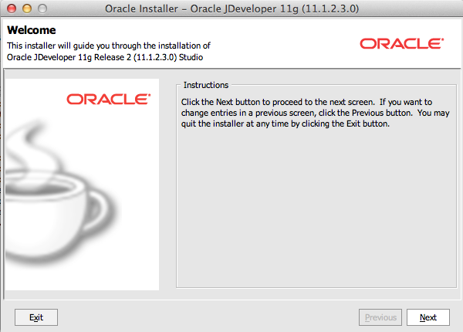
Task: Click the Instructions group label
Action: tap(206, 85)
